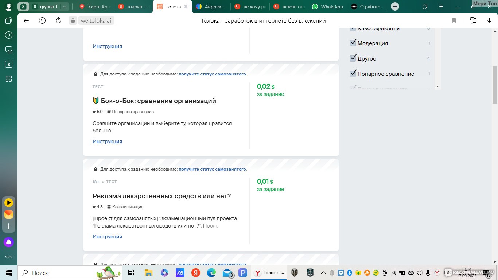Open File Explorer from the taskbar
The image size is (498, 280).
(x=148, y=273)
